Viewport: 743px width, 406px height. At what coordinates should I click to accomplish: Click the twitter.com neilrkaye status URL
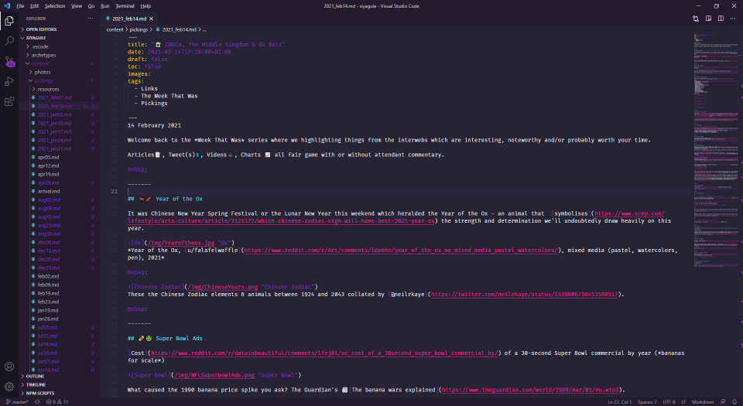[x=525, y=295]
